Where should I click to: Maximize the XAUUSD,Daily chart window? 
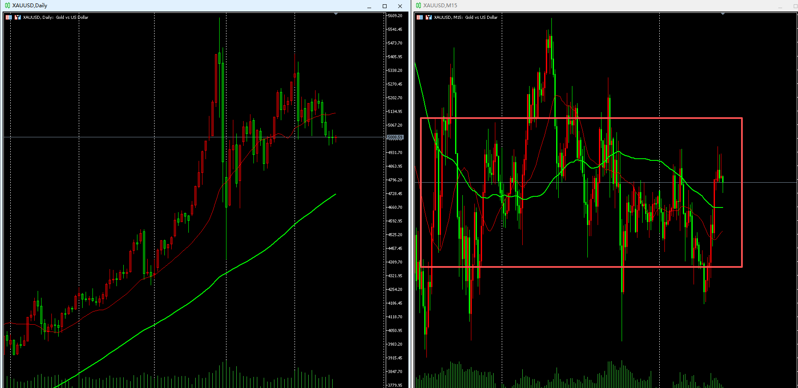384,6
